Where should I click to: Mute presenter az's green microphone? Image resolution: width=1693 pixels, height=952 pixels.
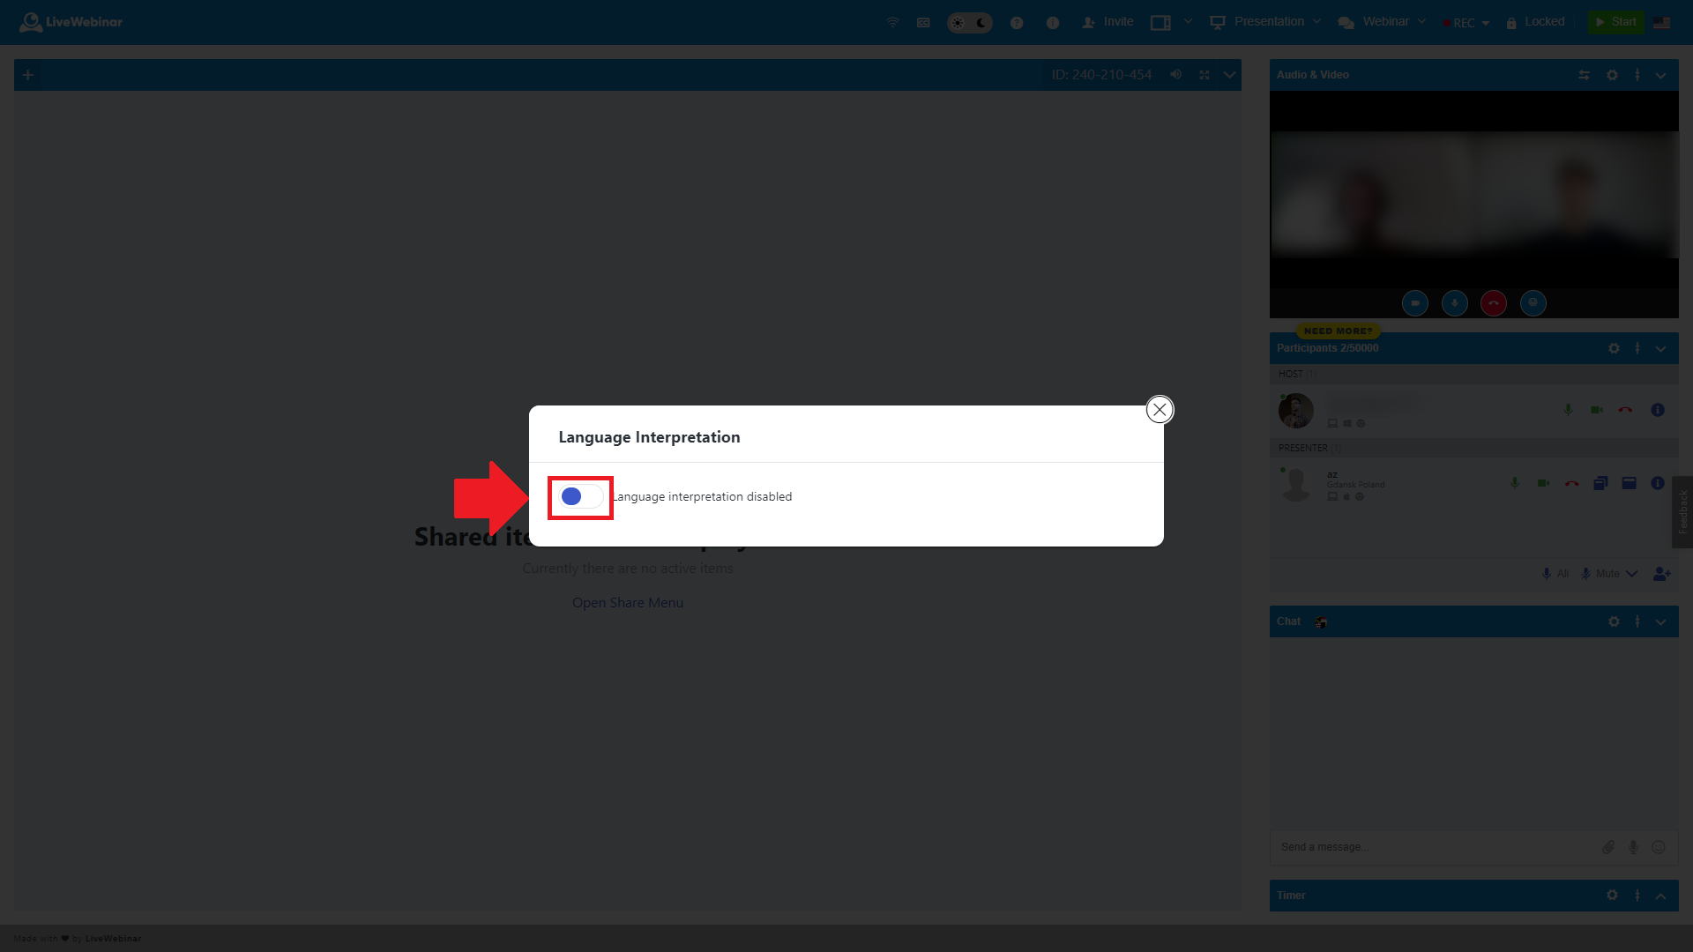pyautogui.click(x=1514, y=483)
